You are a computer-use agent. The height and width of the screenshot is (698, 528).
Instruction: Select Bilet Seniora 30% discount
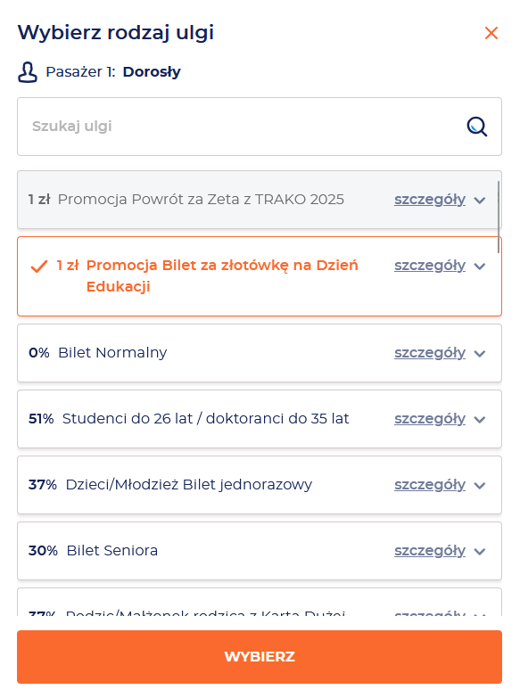tap(260, 551)
